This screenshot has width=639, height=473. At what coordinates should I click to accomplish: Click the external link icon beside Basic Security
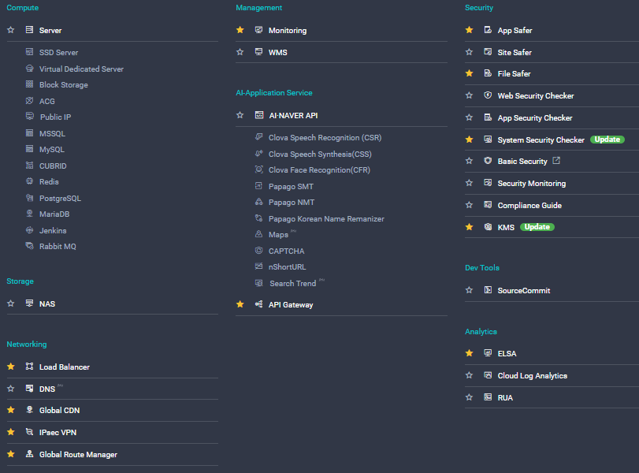[x=556, y=161]
